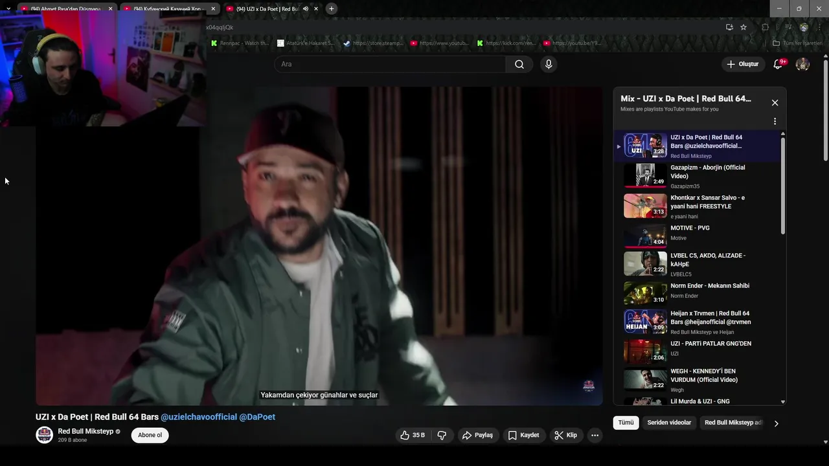Screen dimensions: 829x466
Task: Play Khontkar x Sansar Salvo freestyle
Action: pyautogui.click(x=697, y=206)
